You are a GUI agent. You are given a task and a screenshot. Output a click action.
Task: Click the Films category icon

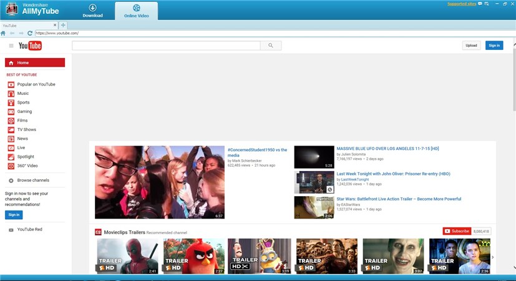tap(11, 121)
